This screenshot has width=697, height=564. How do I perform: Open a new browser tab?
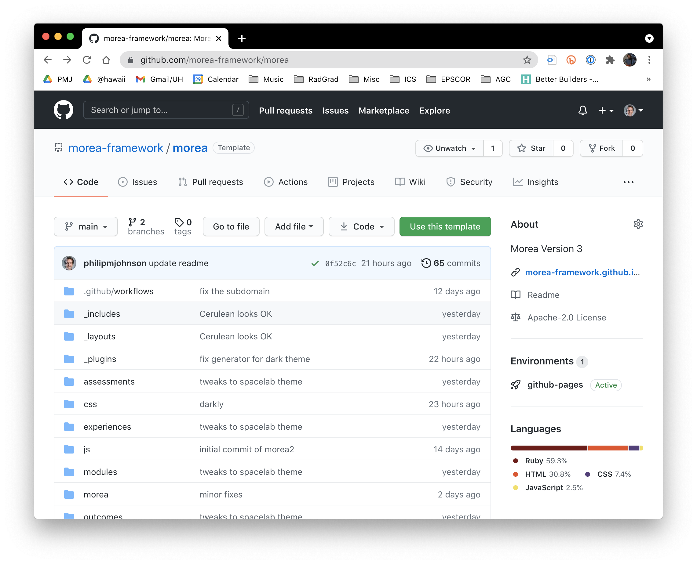click(x=242, y=38)
